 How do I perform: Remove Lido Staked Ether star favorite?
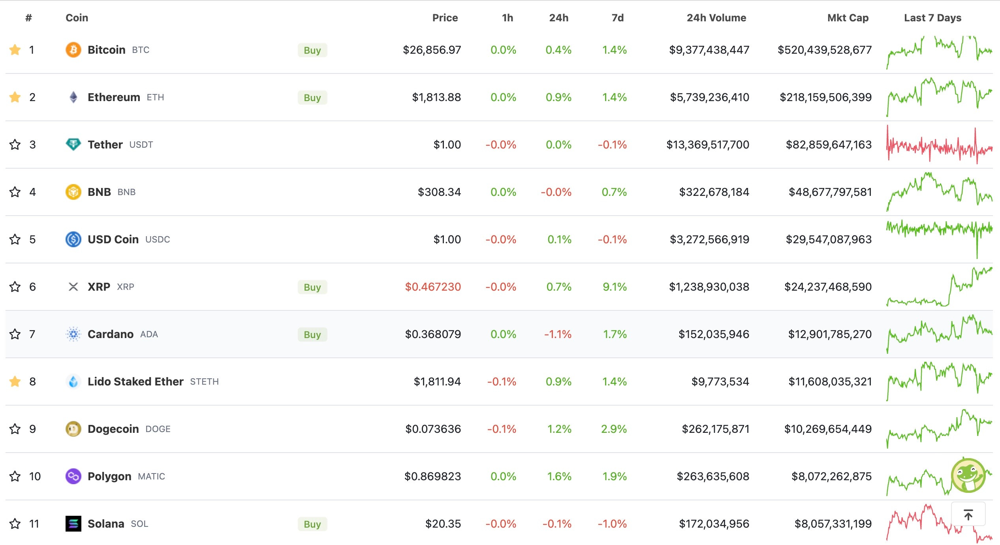pos(15,381)
